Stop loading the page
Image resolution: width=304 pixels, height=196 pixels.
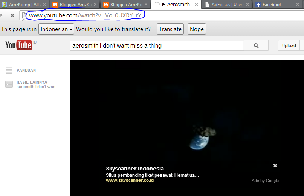12,15
